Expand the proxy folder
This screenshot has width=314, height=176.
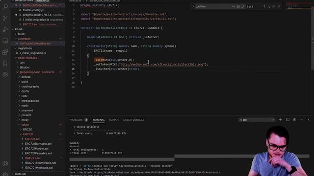(x=25, y=120)
